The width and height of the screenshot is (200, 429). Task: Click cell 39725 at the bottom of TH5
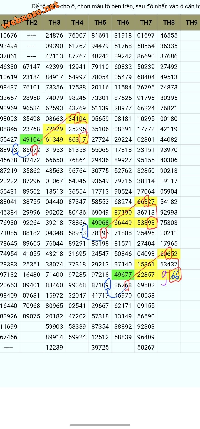click(x=100, y=347)
